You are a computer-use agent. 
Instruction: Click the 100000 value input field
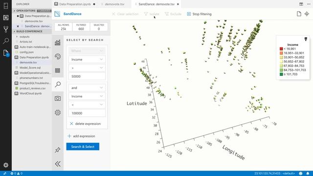tap(87, 113)
